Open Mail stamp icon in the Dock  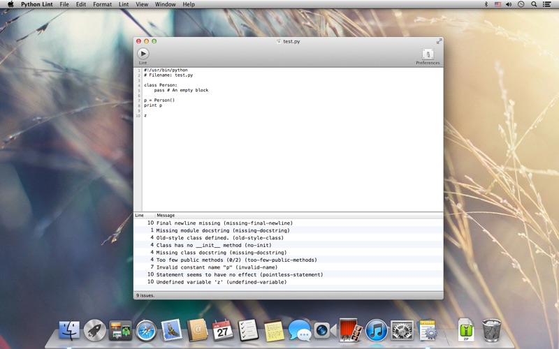(171, 330)
